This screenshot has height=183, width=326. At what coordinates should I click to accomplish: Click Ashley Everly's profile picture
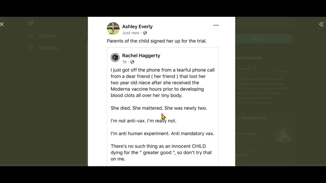pos(113,28)
